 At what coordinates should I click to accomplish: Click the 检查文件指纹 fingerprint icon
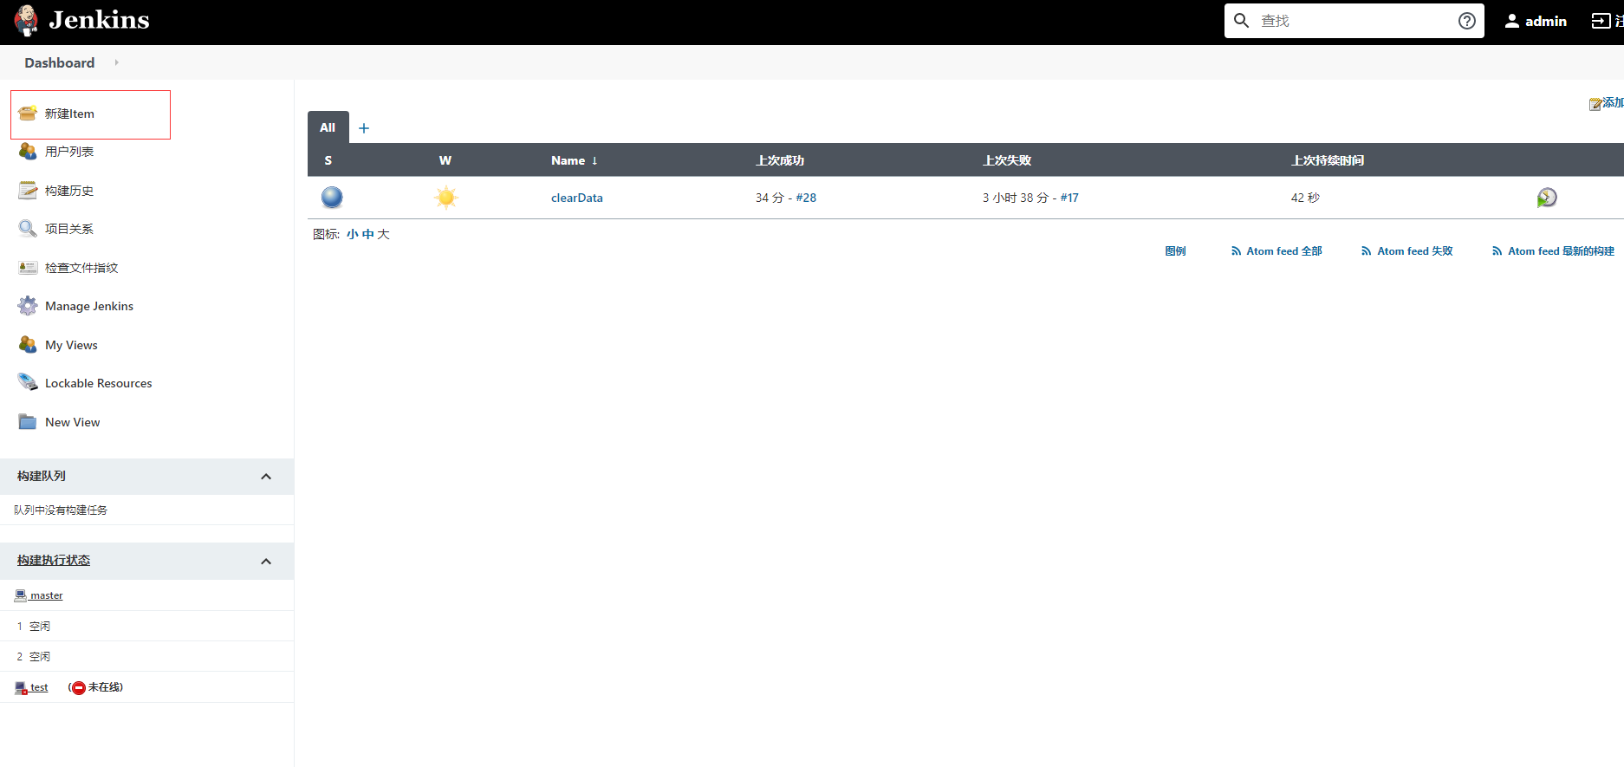pyautogui.click(x=28, y=268)
